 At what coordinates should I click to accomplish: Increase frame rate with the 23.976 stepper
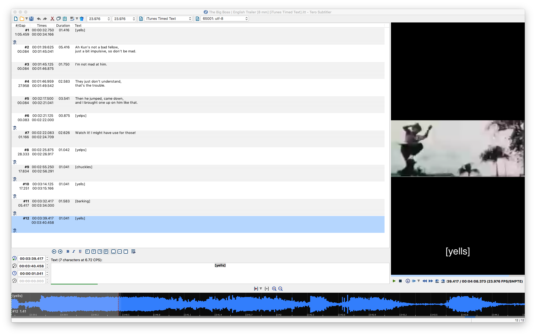[109, 17]
